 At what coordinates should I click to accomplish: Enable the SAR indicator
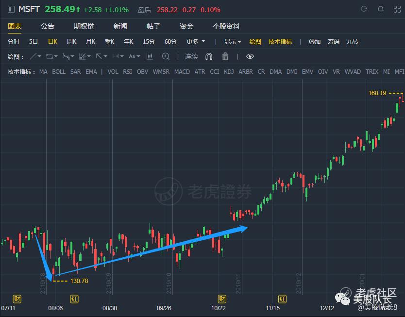coord(75,71)
